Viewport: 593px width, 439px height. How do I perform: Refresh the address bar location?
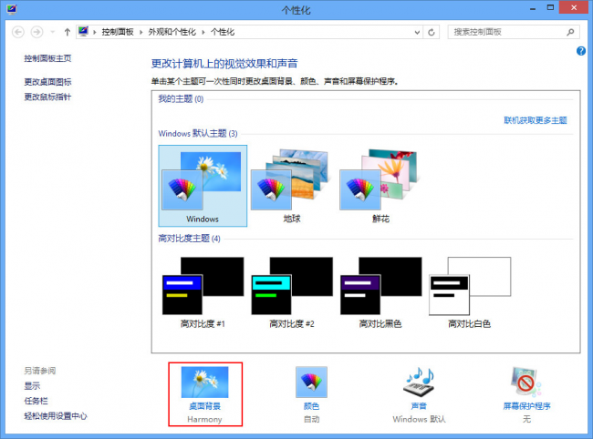tap(432, 33)
